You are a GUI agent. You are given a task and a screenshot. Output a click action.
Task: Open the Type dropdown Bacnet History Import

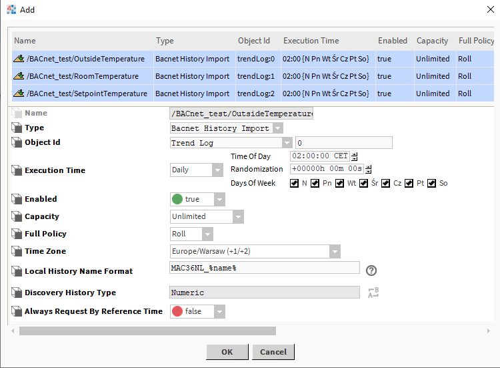click(227, 128)
